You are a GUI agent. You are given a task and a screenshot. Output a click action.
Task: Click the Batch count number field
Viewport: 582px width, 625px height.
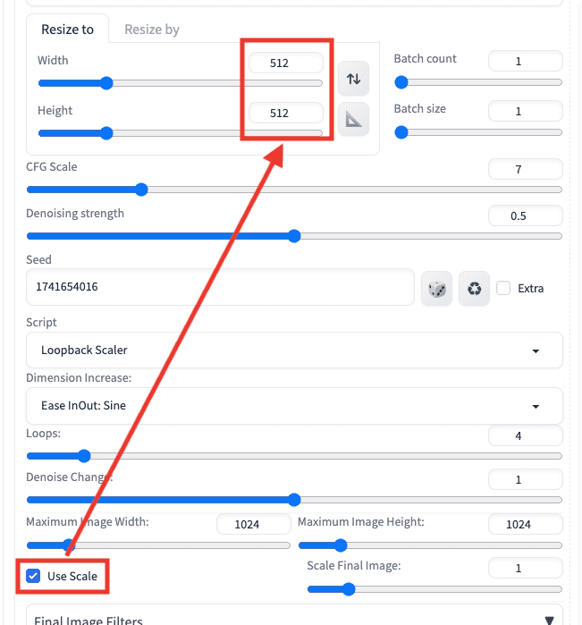(525, 62)
